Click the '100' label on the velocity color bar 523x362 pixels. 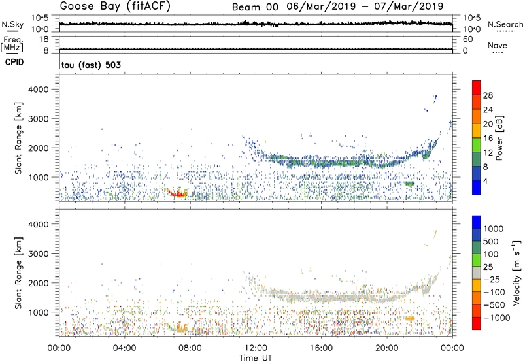coord(491,254)
